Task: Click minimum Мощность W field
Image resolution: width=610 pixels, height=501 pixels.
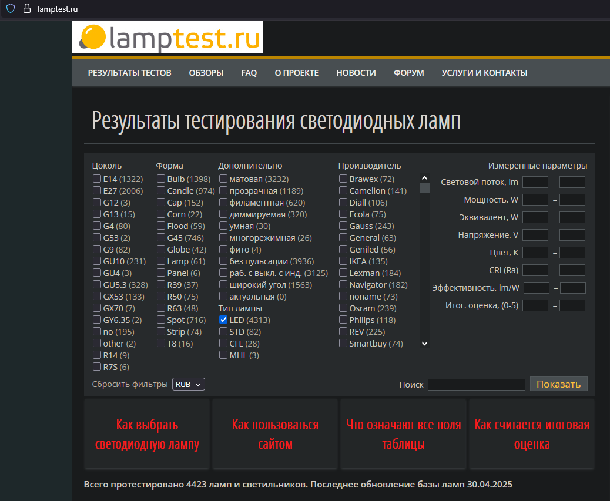Action: (x=535, y=200)
